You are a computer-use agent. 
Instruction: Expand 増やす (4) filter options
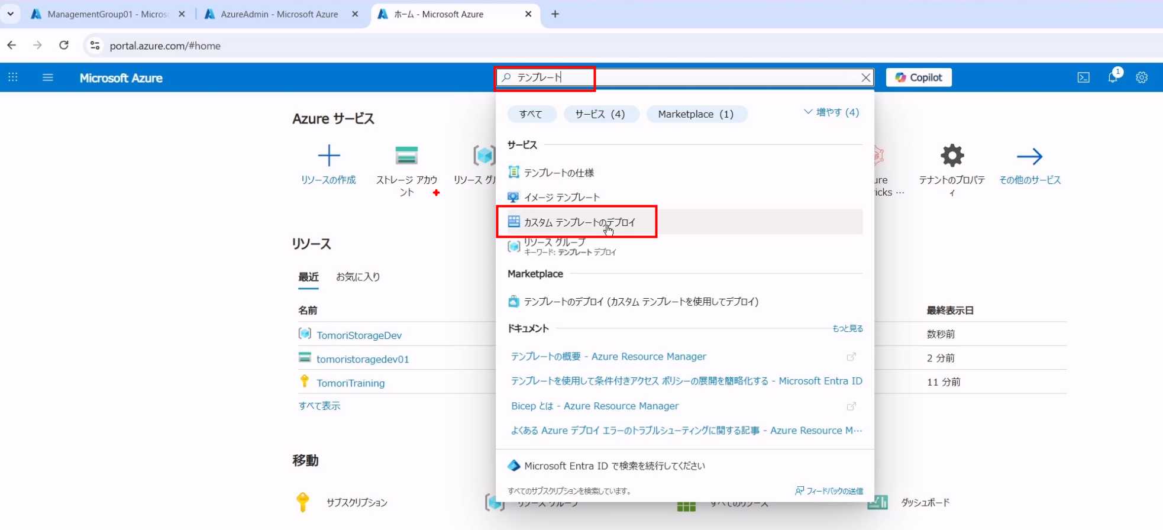831,112
